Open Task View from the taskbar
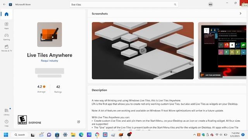248x139 pixels. (33, 135)
